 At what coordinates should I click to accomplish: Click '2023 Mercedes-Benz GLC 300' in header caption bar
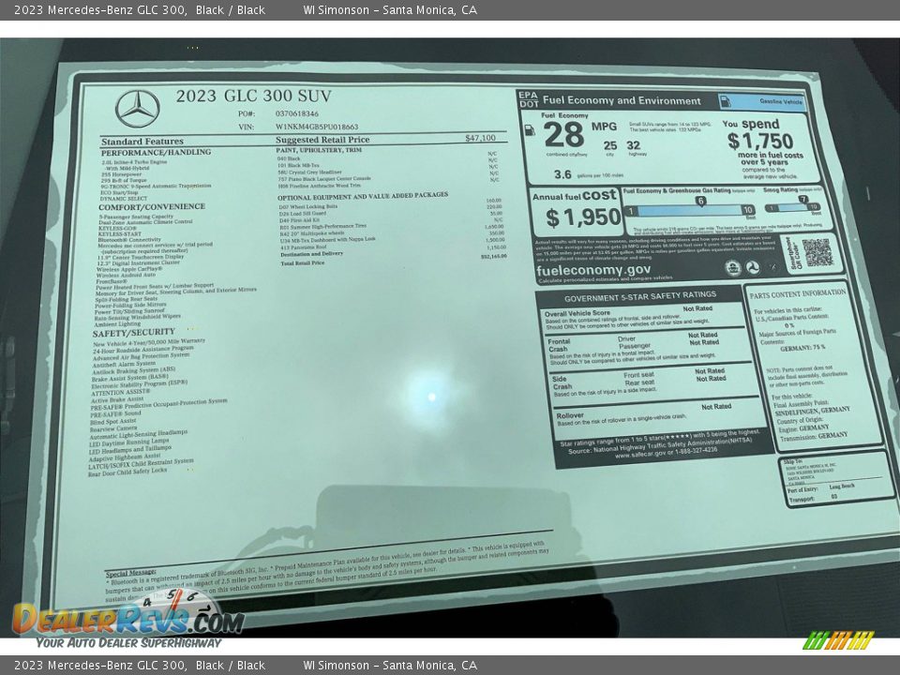[100, 9]
